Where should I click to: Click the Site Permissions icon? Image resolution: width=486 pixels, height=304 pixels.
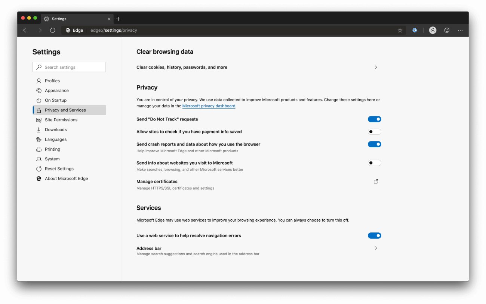(x=39, y=120)
